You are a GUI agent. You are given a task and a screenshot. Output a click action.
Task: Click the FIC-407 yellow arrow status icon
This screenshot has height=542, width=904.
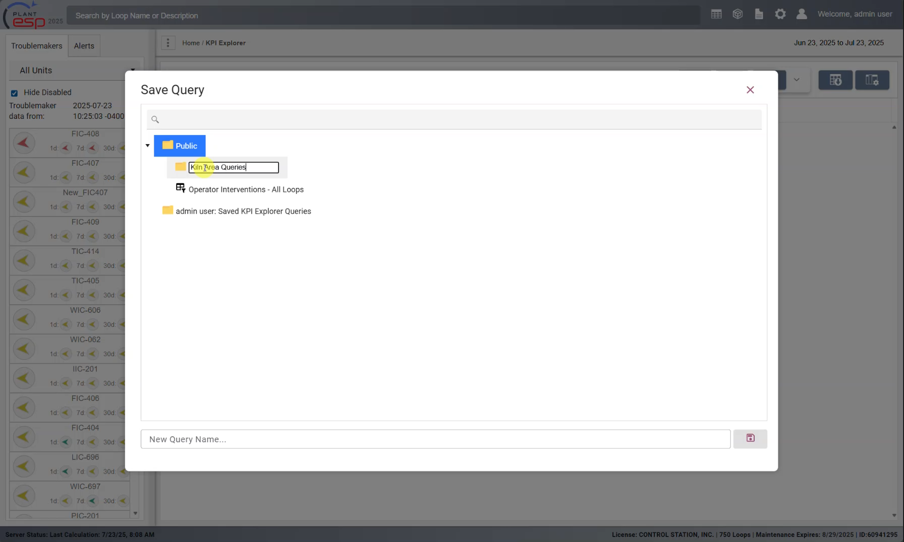[x=23, y=172]
